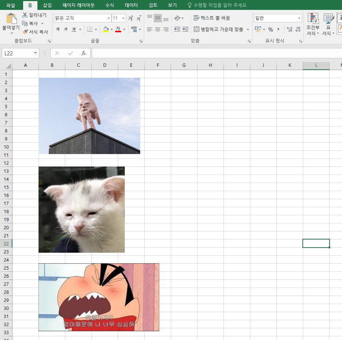
Task: Switch to the Review (검토) tab
Action: (x=153, y=5)
